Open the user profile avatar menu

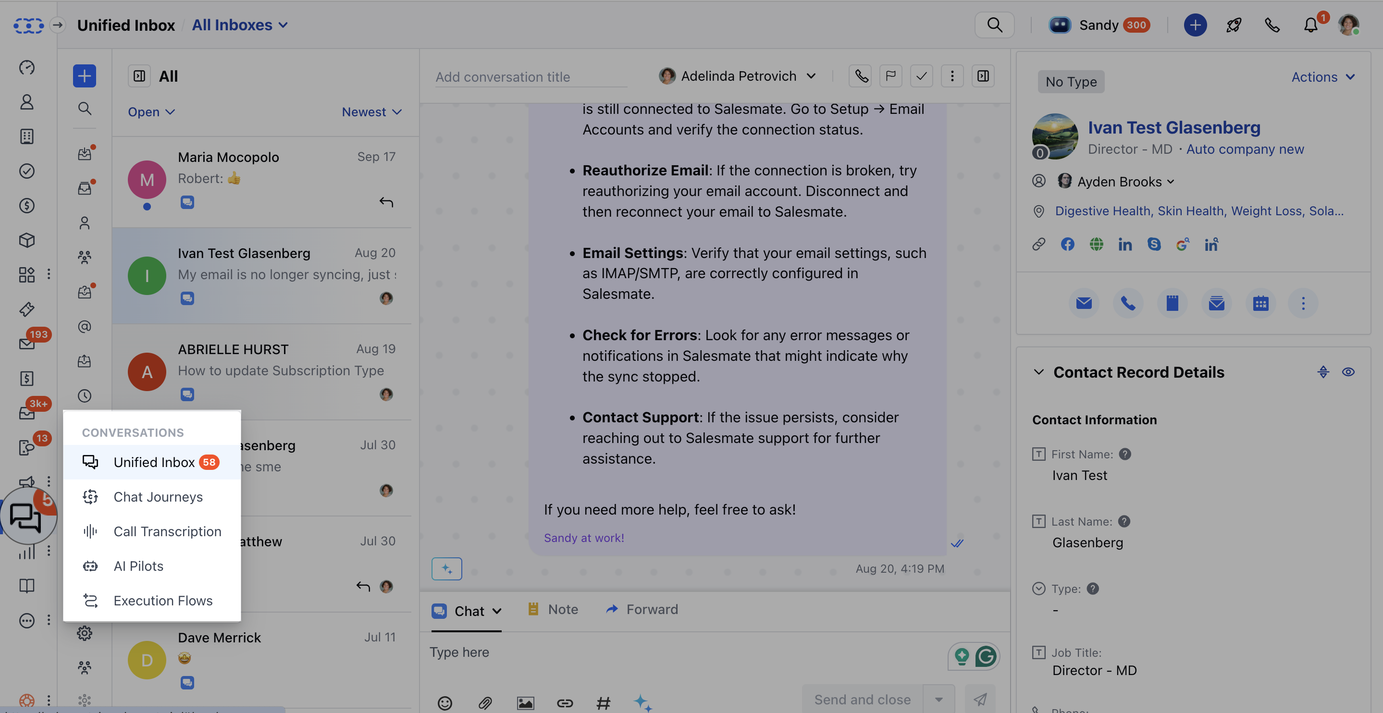(1348, 25)
